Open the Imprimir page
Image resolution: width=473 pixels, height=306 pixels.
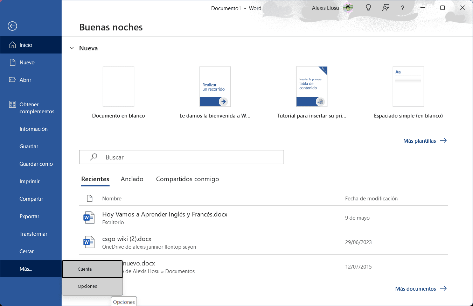point(31,181)
